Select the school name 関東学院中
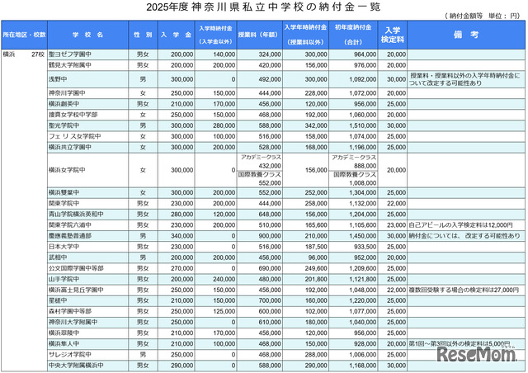 click(x=64, y=203)
